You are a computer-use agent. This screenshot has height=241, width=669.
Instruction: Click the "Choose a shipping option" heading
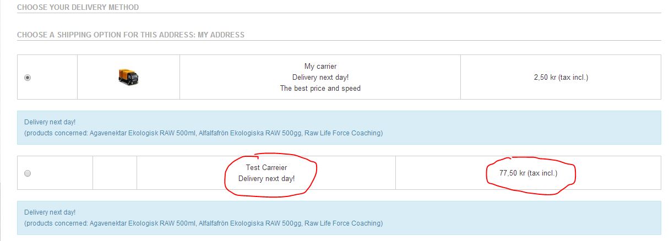[x=131, y=35]
